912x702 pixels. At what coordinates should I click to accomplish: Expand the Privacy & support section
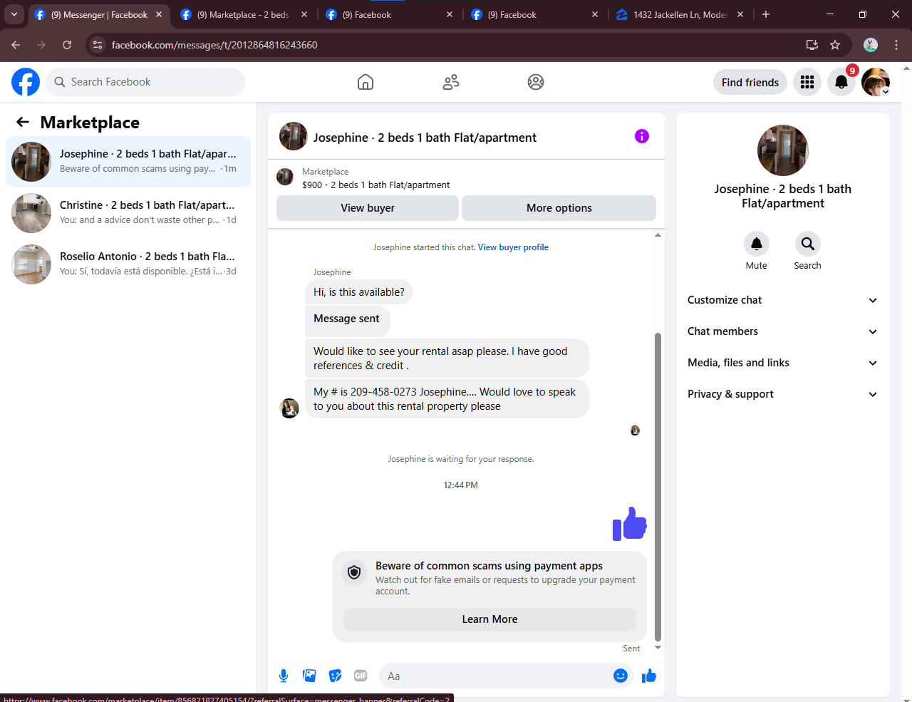coord(783,394)
